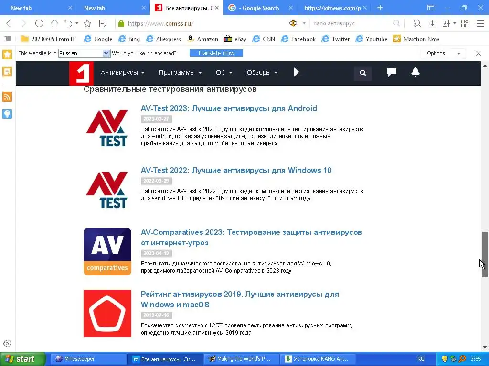Viewport: 489px width, 366px height.
Task: Open a new tab with plus button
Action: [x=380, y=8]
